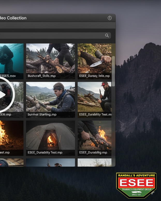
Task: Click the vertical scrollbar handle
Action: point(113,71)
